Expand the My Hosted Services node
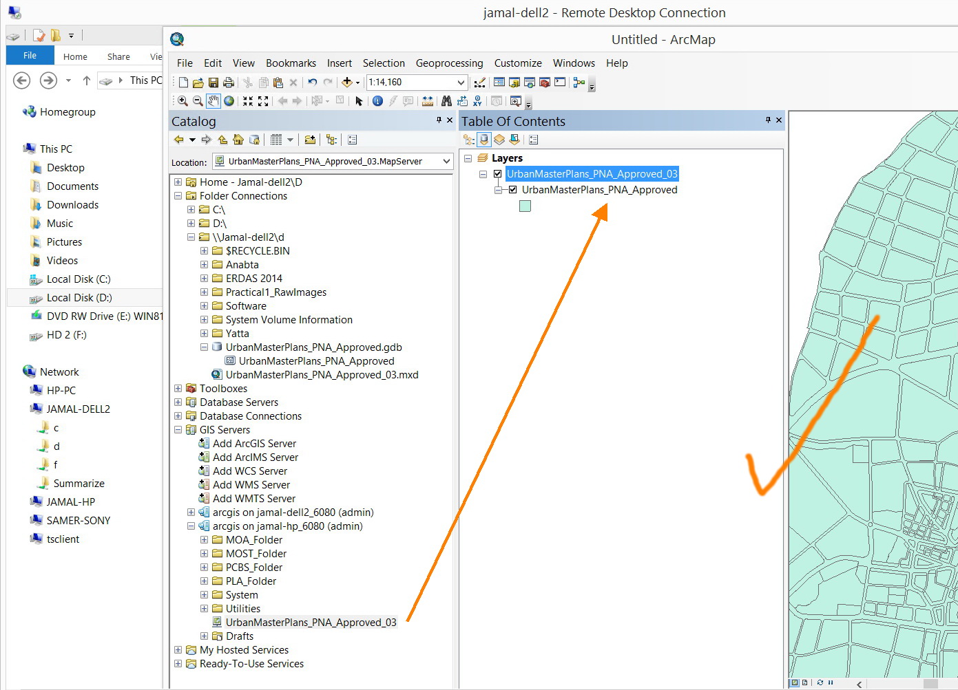 coord(178,650)
